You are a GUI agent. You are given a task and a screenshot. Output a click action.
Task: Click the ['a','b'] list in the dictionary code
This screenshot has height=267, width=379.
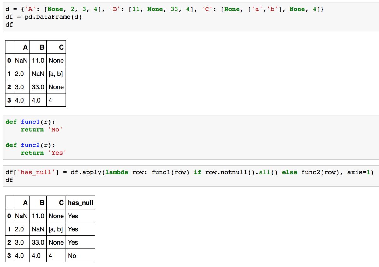click(x=266, y=9)
